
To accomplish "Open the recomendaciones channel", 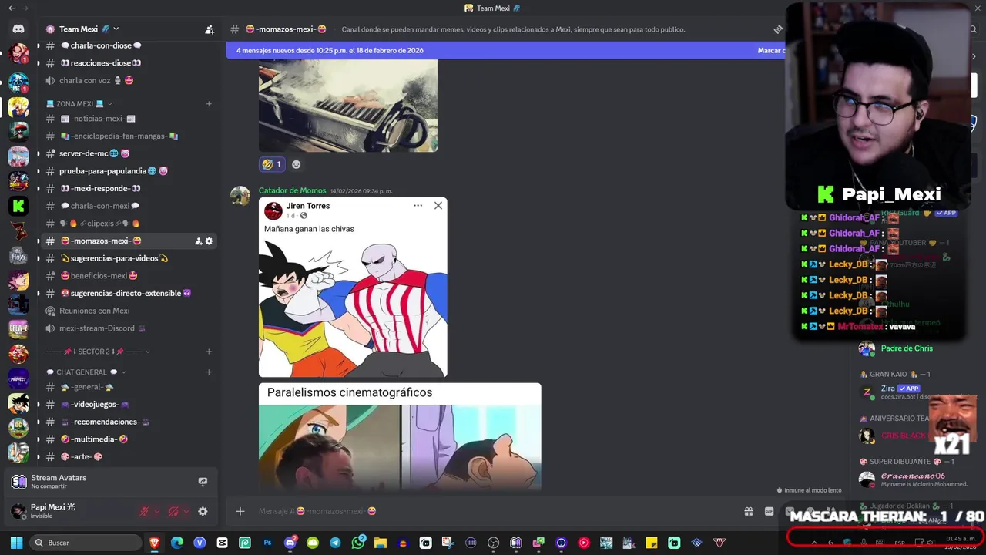I will (x=128, y=422).
